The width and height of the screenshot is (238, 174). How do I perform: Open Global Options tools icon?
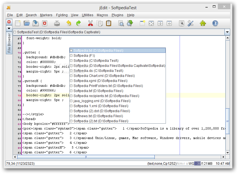click(x=191, y=23)
